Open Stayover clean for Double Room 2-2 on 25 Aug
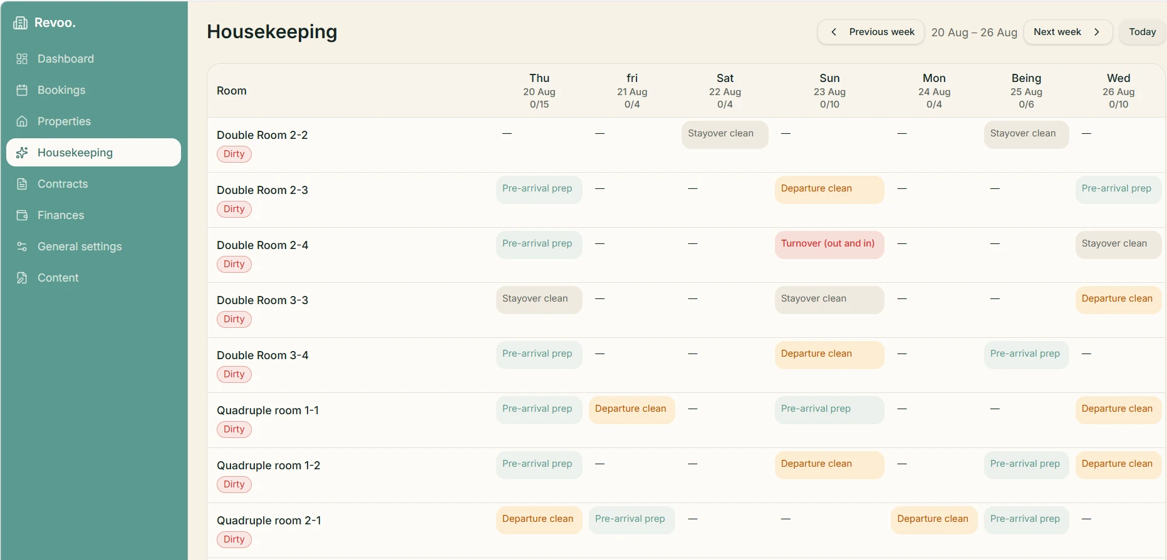 coord(1026,135)
